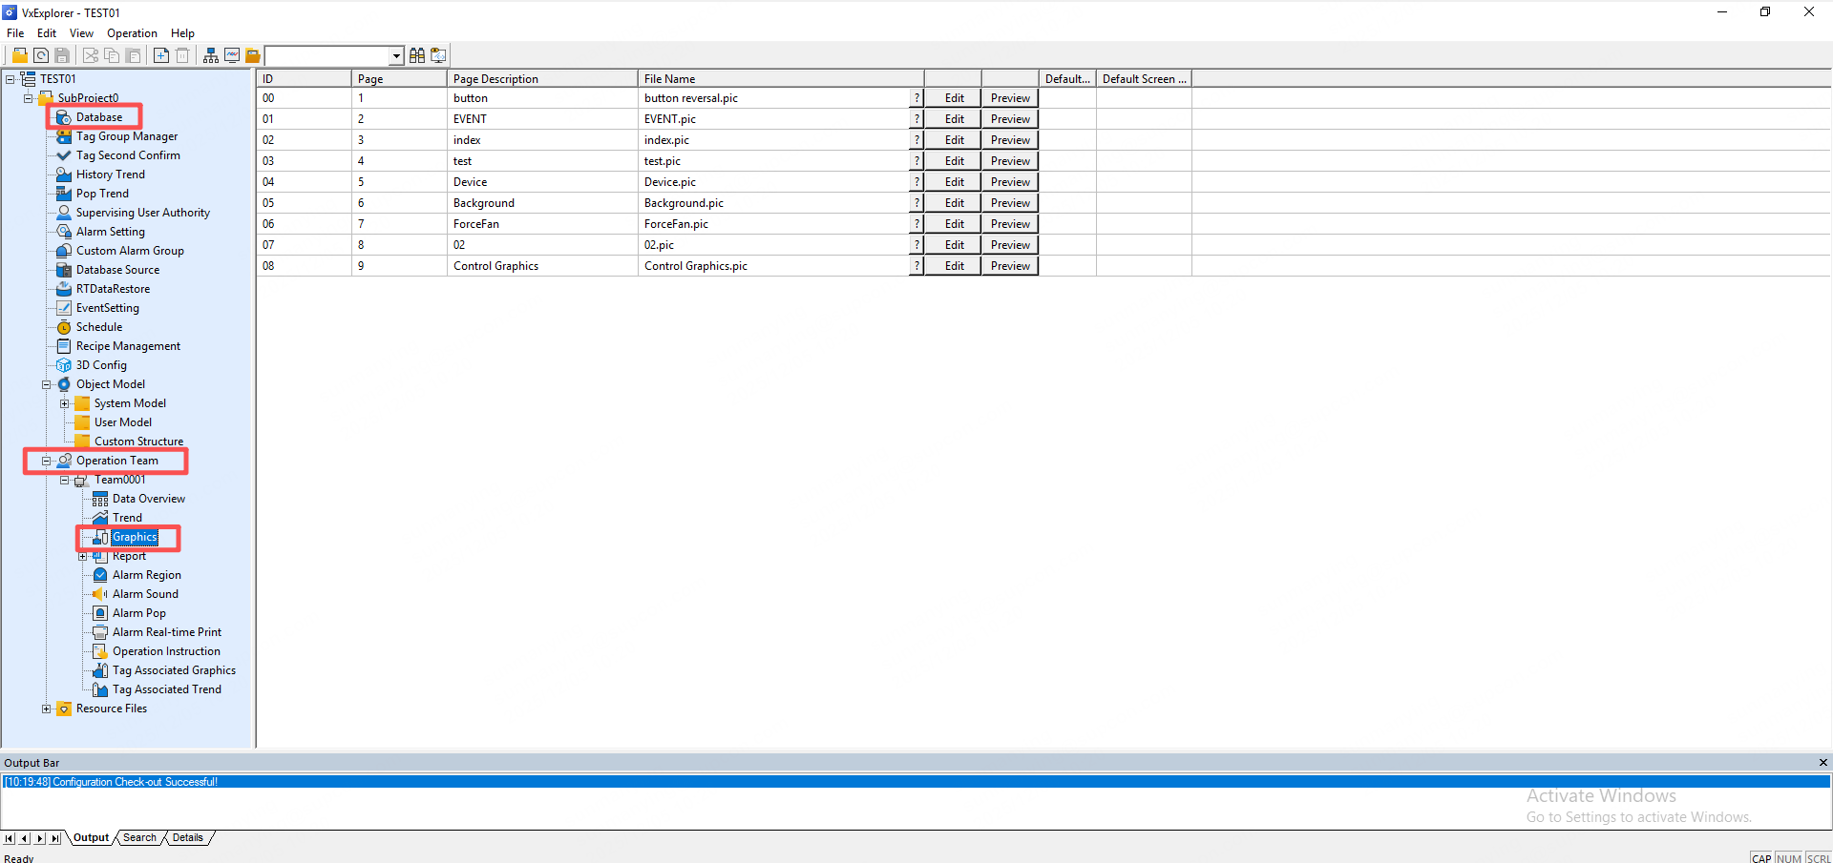Expand the Resource Files node
This screenshot has height=863, width=1833.
pyautogui.click(x=46, y=709)
